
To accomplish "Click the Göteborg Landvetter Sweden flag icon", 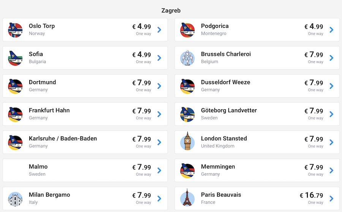I will (187, 114).
